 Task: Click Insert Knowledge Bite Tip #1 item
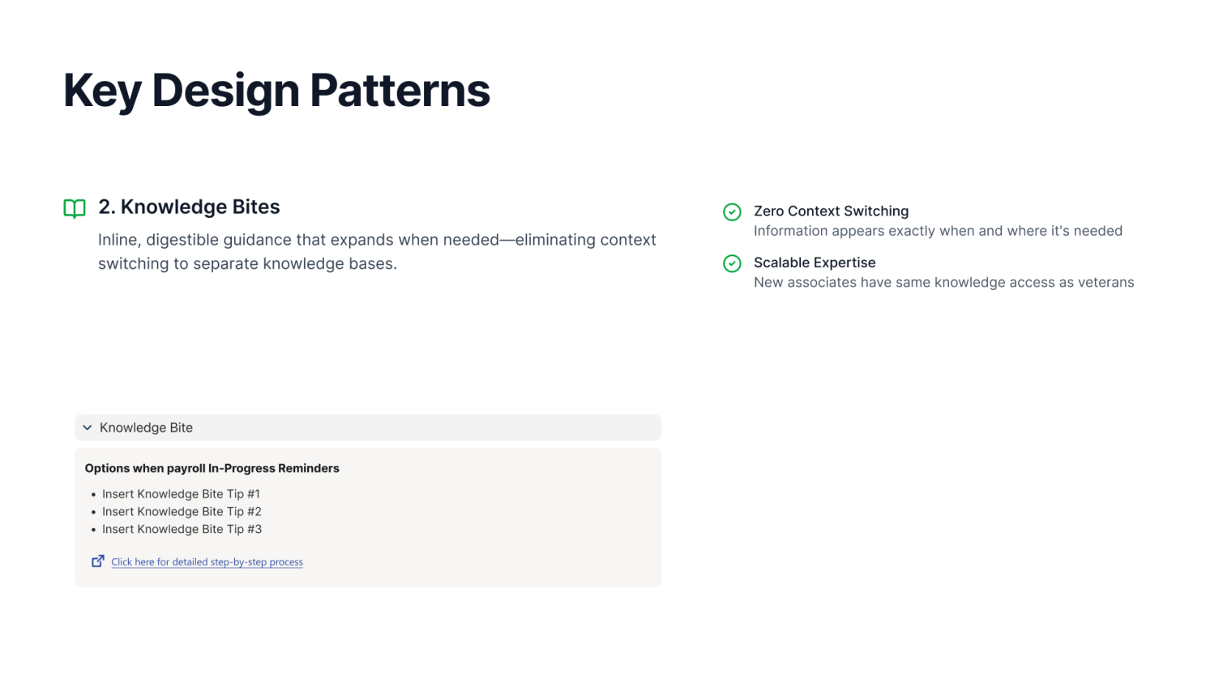181,494
